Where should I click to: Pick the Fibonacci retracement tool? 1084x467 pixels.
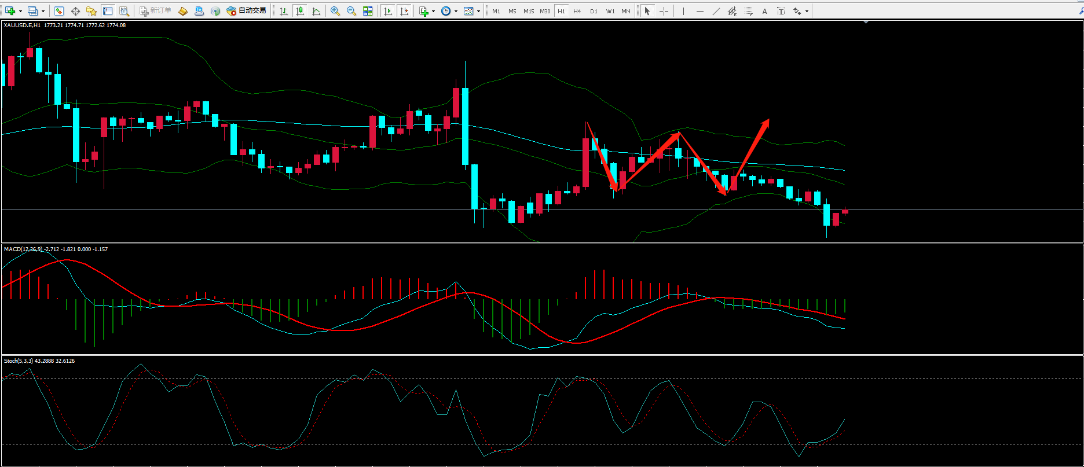[749, 11]
